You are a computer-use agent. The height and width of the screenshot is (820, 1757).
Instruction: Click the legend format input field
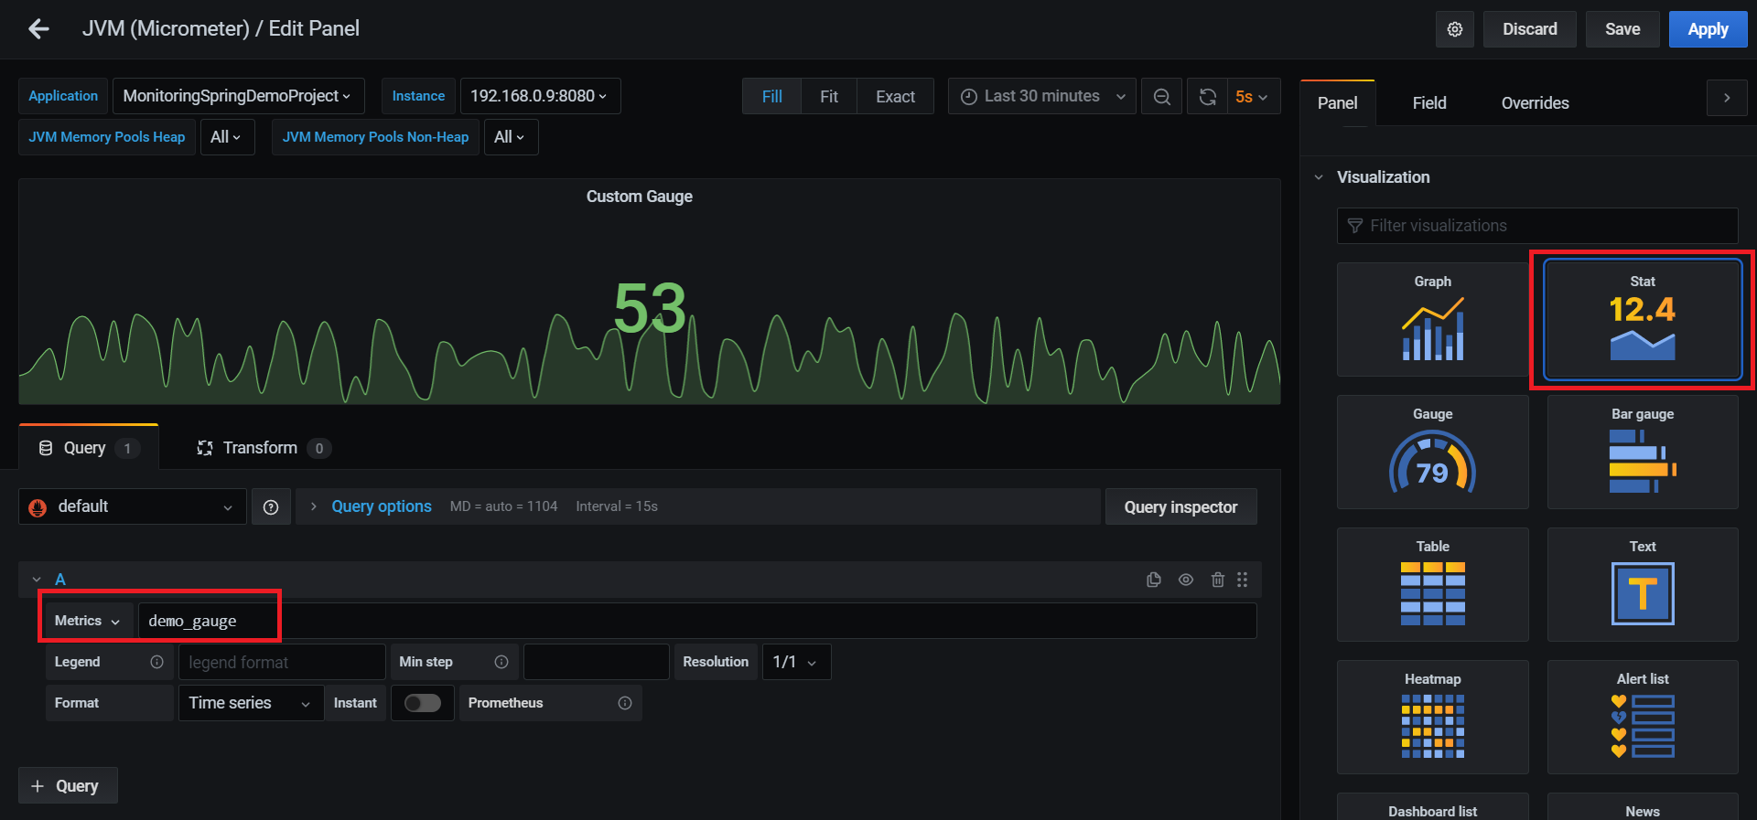[282, 662]
